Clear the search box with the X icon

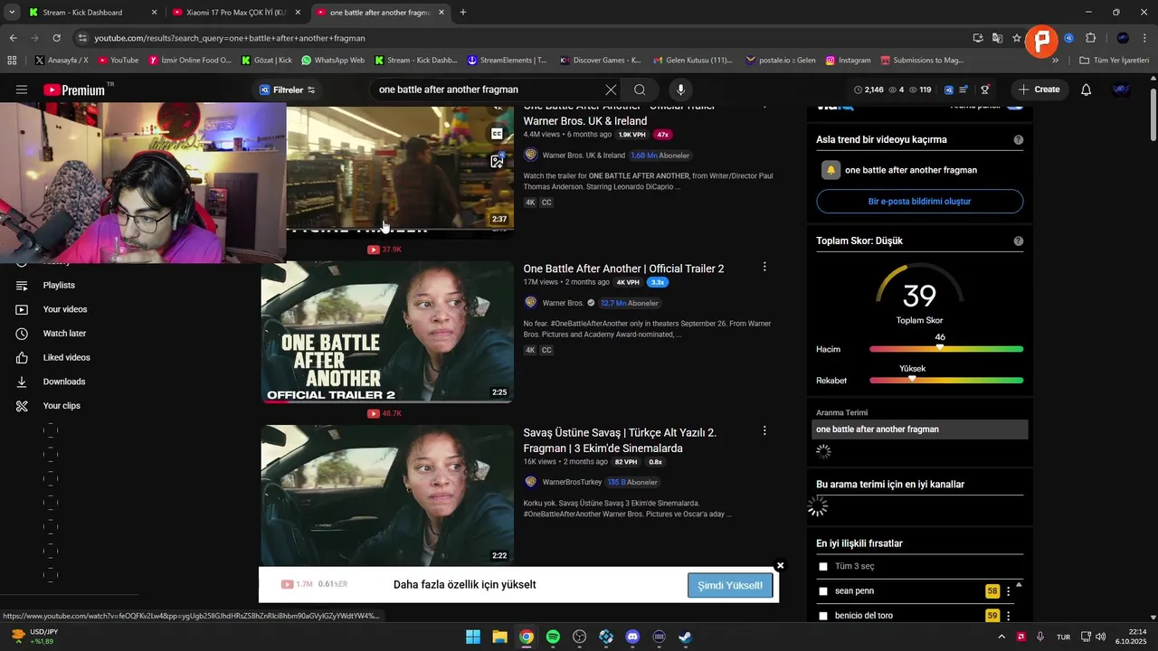[x=611, y=90]
